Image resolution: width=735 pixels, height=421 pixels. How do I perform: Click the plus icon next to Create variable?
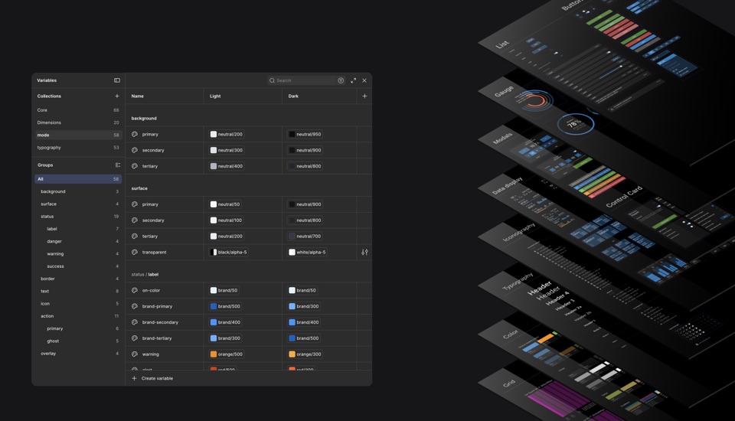(x=134, y=378)
